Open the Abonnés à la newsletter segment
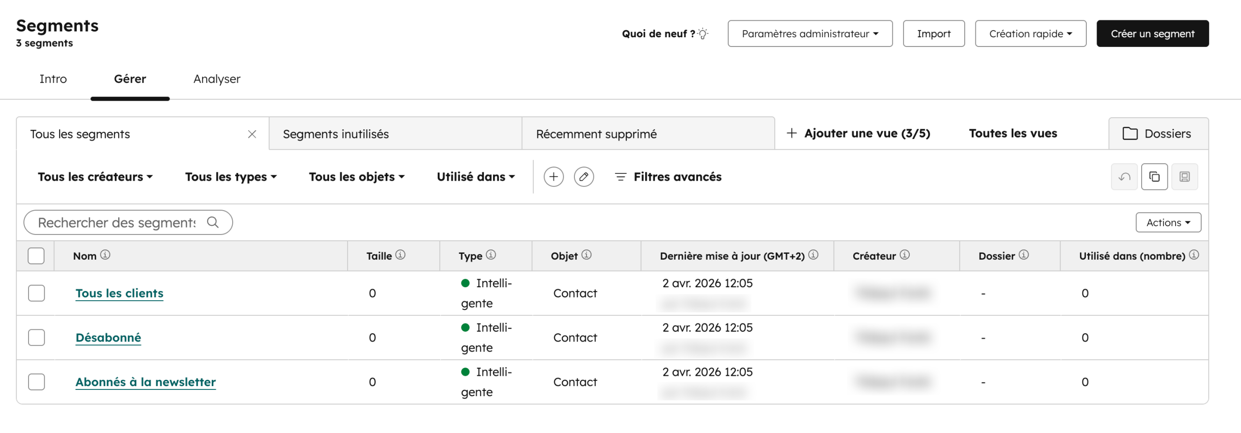 [145, 382]
